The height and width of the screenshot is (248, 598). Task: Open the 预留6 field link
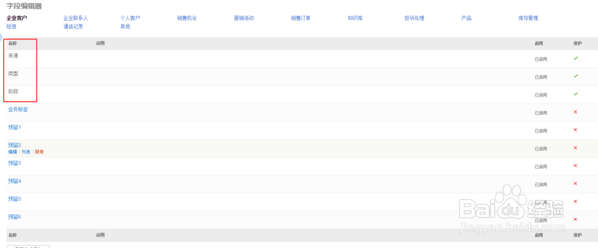click(x=14, y=217)
